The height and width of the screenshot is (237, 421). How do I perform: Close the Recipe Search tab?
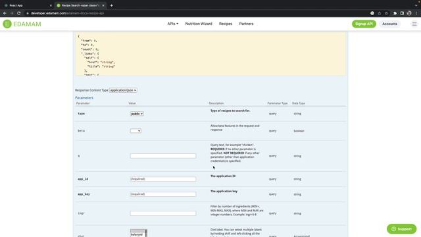click(103, 5)
